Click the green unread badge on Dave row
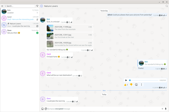Image resolution: width=169 pixels, height=112 pixels. pos(37,33)
